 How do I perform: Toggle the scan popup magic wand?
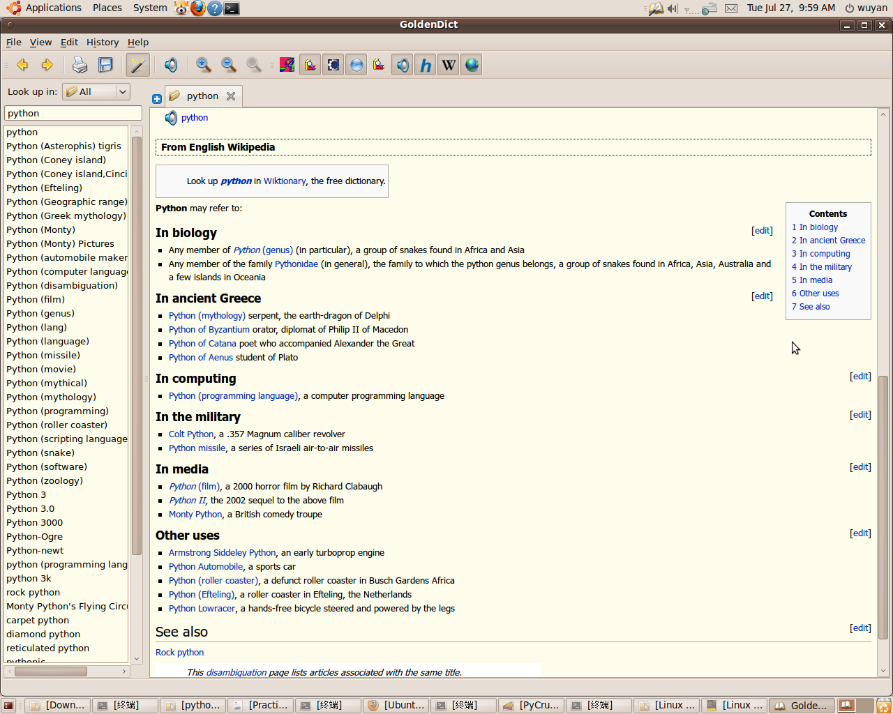pyautogui.click(x=137, y=65)
